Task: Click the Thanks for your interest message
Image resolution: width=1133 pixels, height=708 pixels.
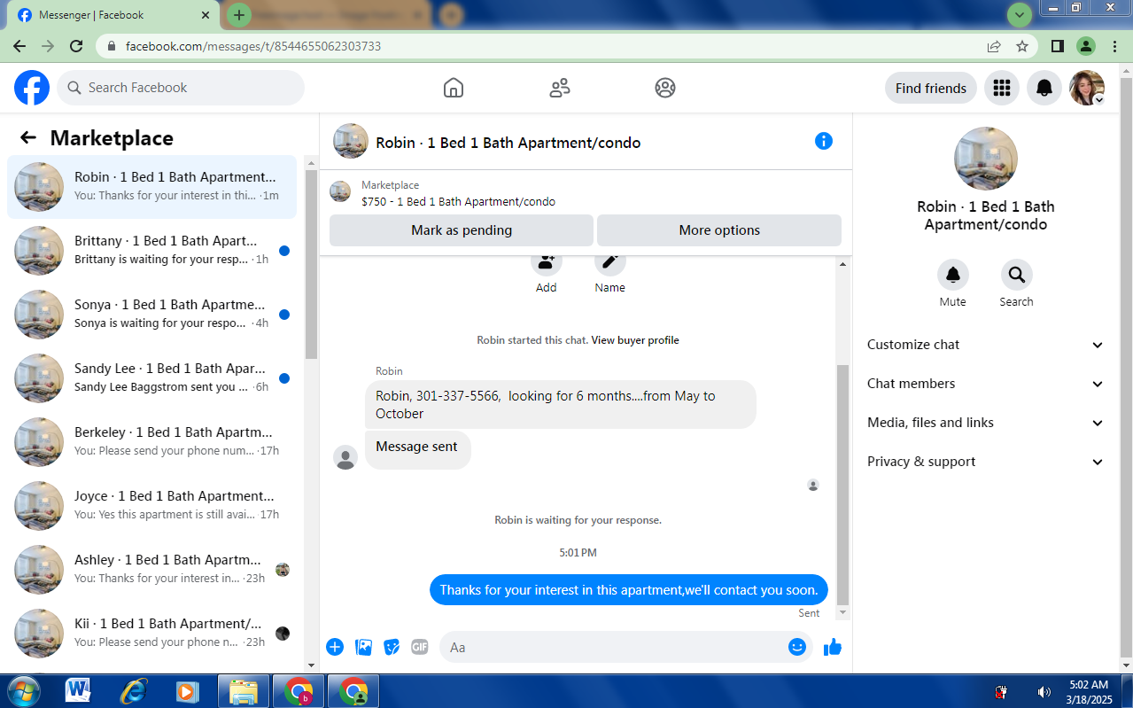Action: (x=629, y=590)
